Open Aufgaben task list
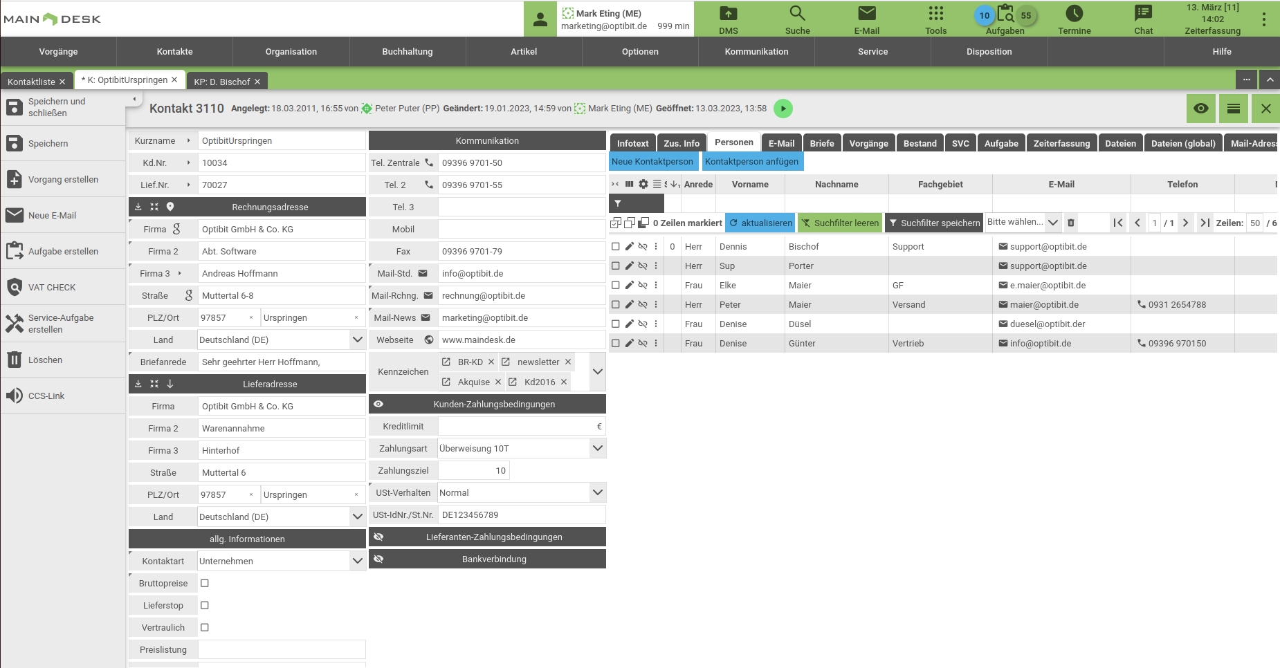 pos(1005,19)
